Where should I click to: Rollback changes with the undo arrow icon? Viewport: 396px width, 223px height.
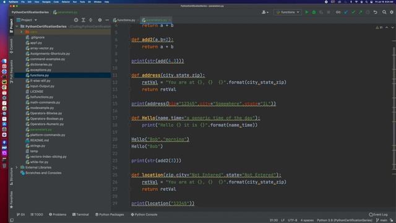pos(376,12)
